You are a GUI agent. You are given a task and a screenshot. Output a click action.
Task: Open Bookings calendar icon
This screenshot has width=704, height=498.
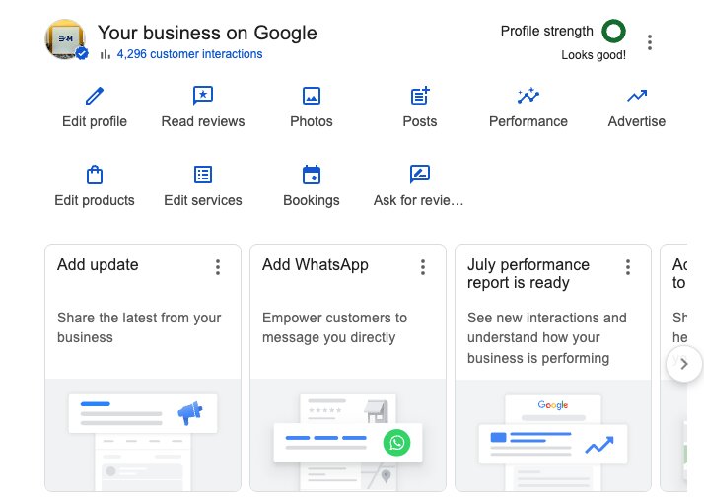[312, 175]
